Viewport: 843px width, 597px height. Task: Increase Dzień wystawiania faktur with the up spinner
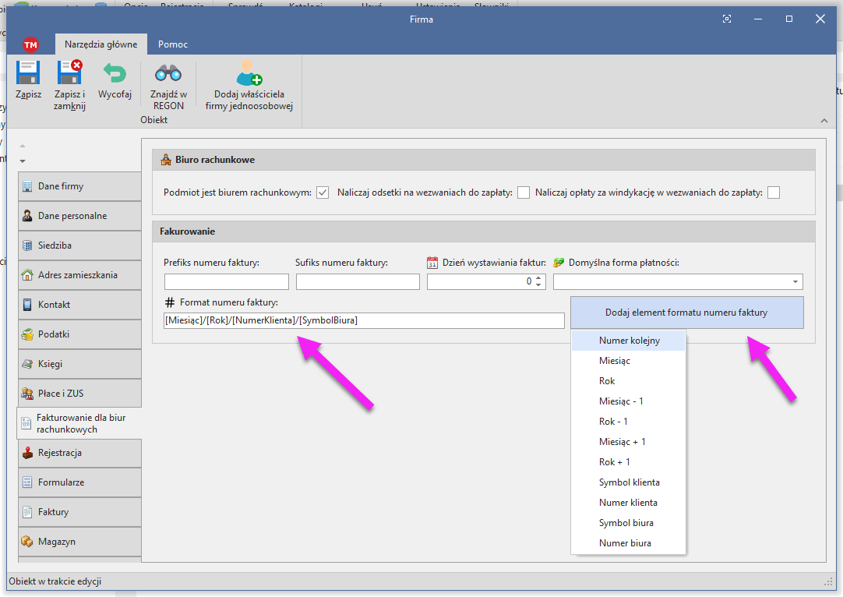pyautogui.click(x=538, y=278)
